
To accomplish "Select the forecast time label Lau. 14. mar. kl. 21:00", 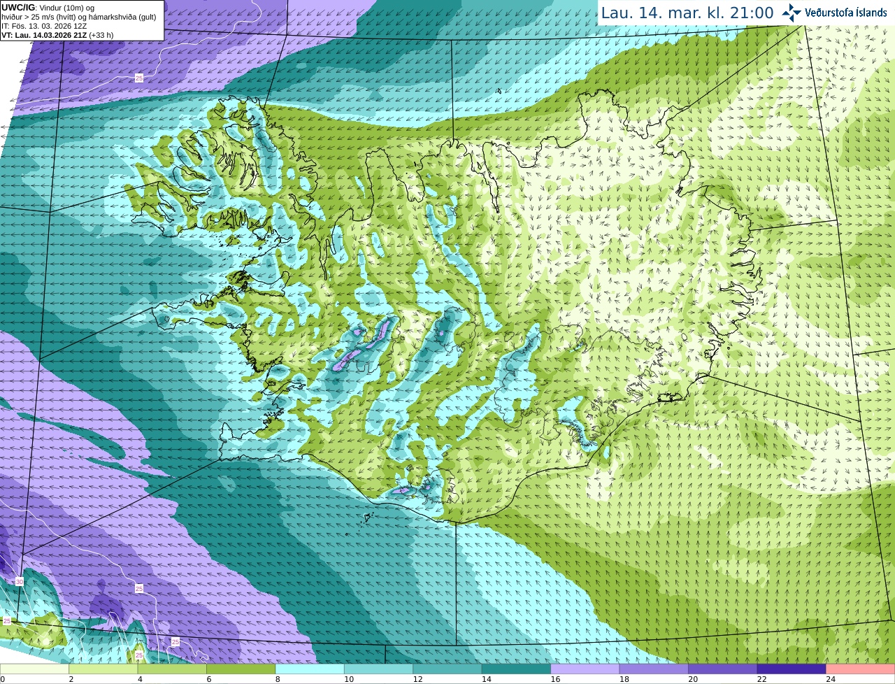I will tap(687, 13).
